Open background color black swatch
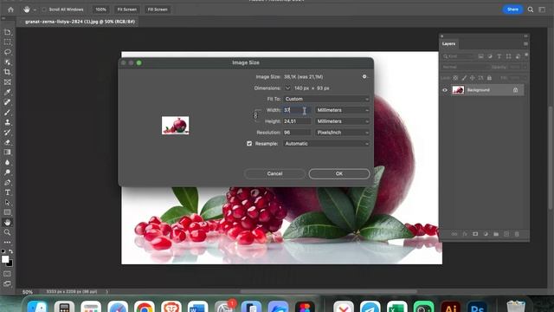554x312 pixels. point(10,263)
